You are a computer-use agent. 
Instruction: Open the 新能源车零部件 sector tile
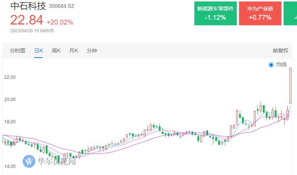point(216,13)
